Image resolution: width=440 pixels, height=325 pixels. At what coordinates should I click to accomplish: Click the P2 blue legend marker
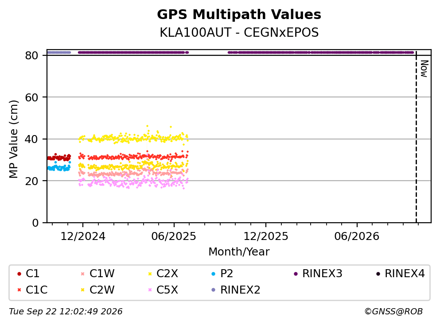tap(213, 274)
